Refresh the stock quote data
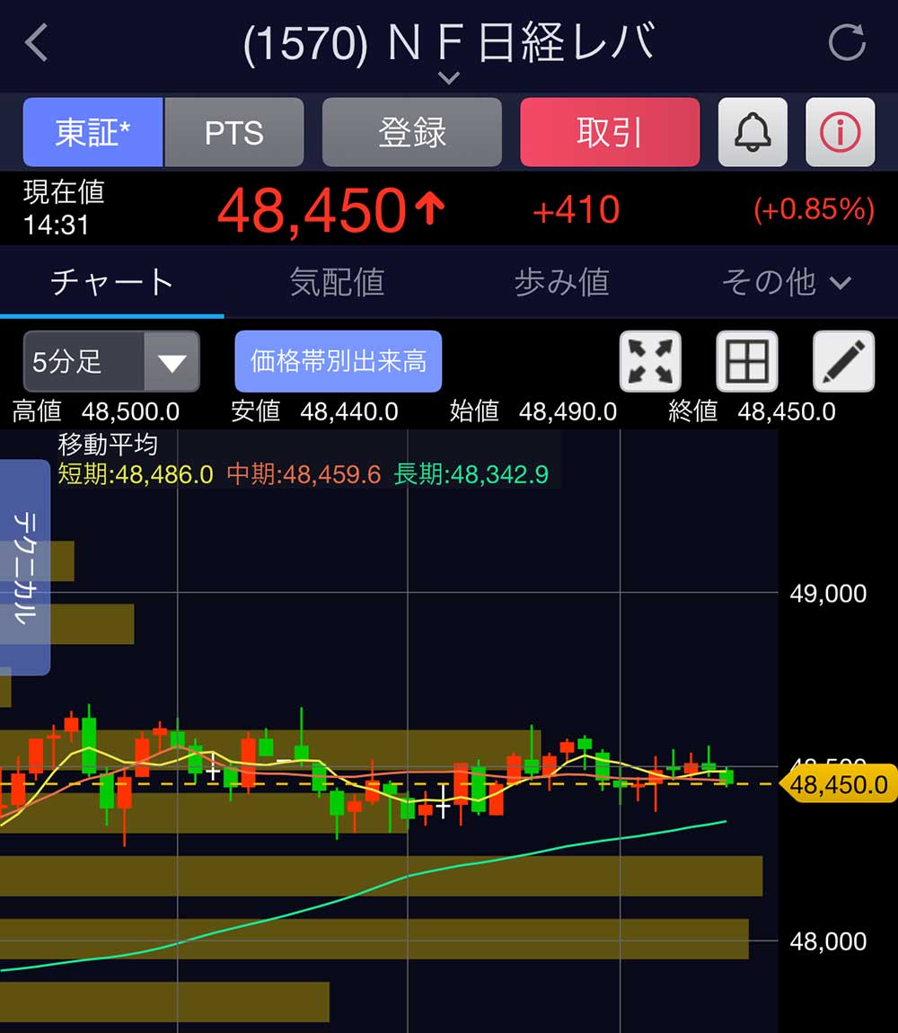 846,43
